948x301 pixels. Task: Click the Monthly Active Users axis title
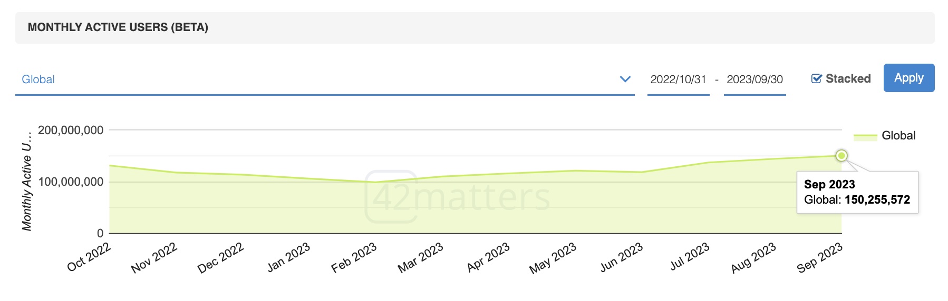(x=27, y=180)
